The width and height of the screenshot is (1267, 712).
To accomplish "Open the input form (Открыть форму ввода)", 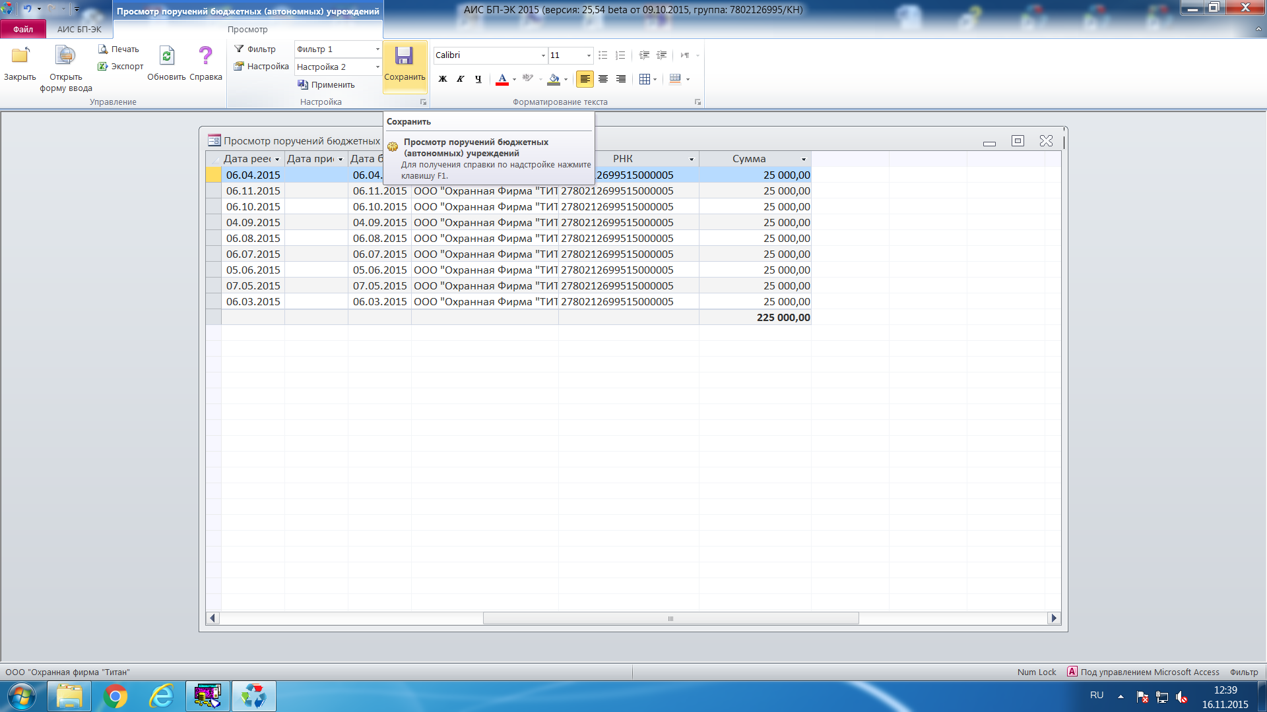I will click(x=65, y=57).
